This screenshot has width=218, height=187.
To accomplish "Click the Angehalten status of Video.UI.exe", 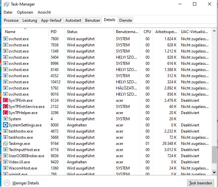I will point(77,162).
